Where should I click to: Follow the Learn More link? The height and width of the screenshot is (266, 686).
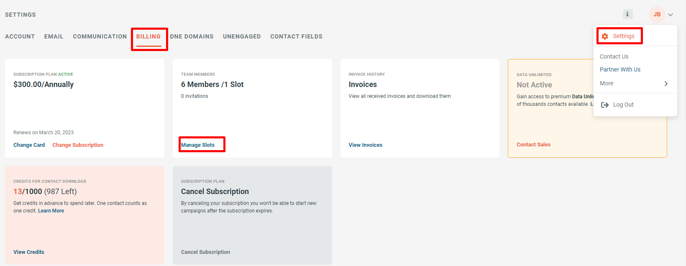(x=51, y=211)
